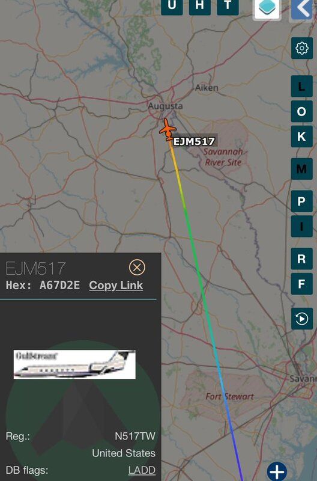
Task: Click the R map button
Action: click(301, 259)
